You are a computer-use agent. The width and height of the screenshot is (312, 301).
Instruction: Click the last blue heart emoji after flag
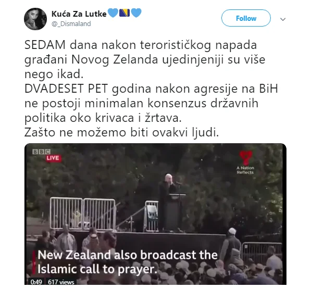136,13
